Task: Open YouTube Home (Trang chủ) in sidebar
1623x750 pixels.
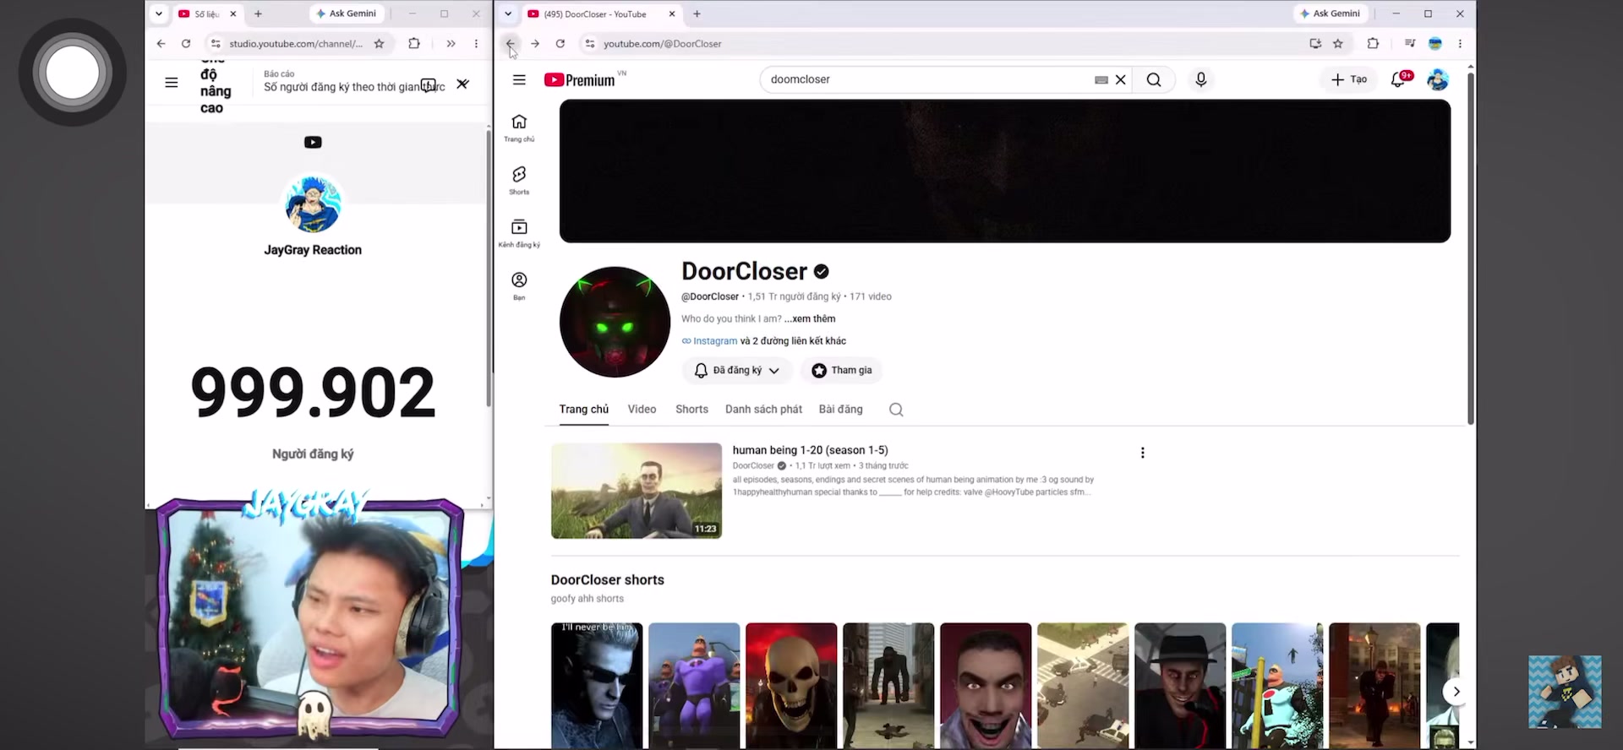Action: pos(519,128)
